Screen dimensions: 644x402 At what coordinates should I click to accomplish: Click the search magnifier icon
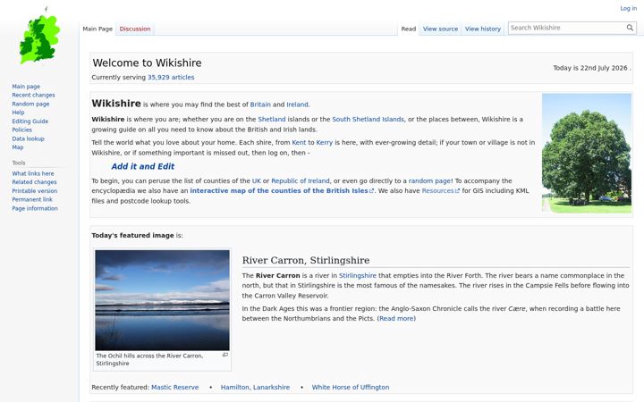[630, 28]
